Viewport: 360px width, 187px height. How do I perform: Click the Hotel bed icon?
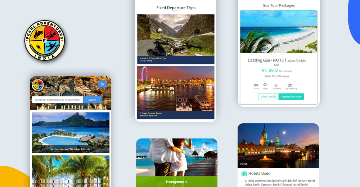pyautogui.click(x=256, y=85)
